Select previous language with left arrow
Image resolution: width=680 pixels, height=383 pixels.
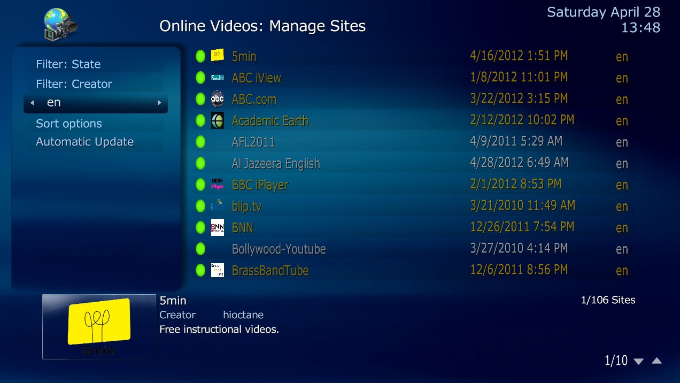pos(33,103)
